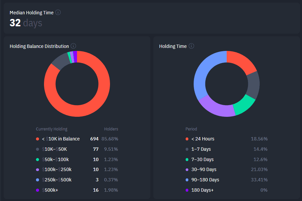Select the 1–7 Days legend entry
This screenshot has height=201, width=302.
click(201, 149)
